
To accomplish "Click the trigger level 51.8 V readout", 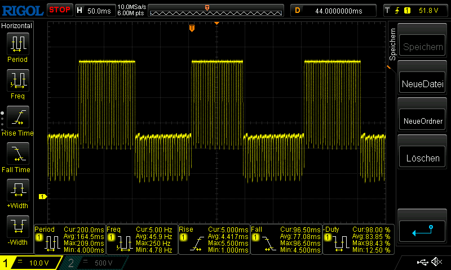I will (428, 11).
